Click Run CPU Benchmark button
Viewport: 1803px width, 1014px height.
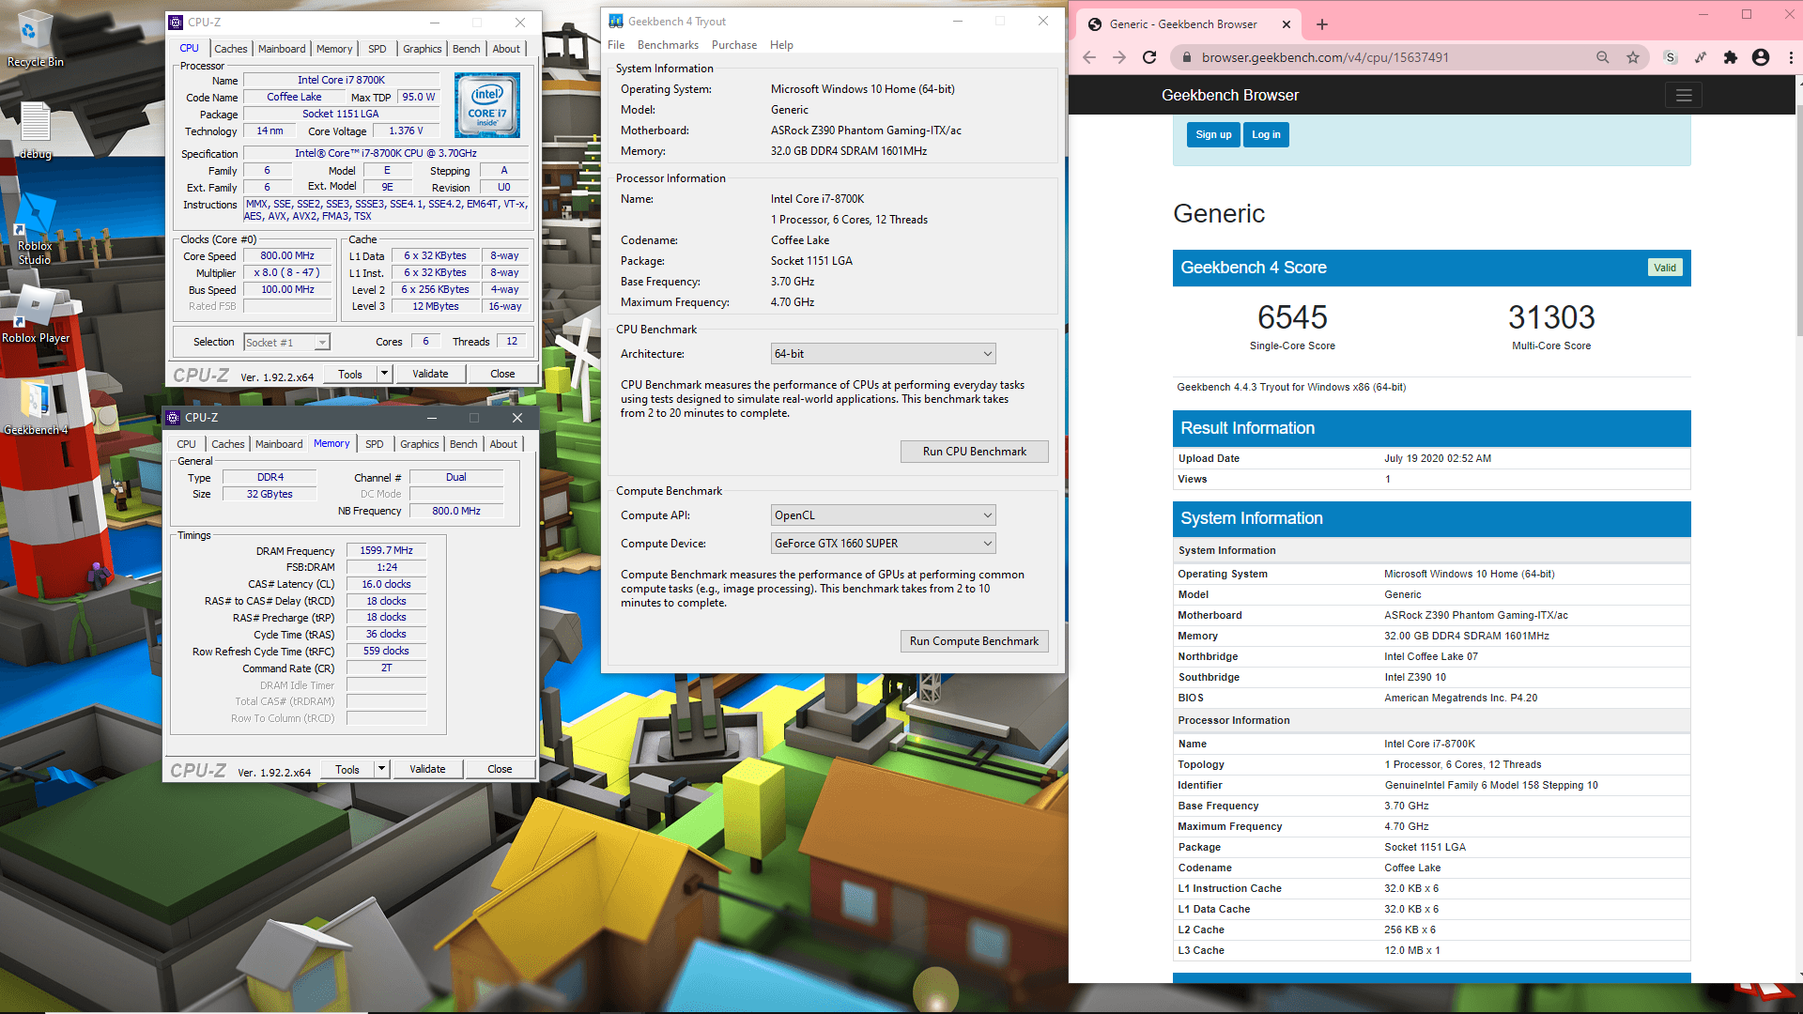974,452
